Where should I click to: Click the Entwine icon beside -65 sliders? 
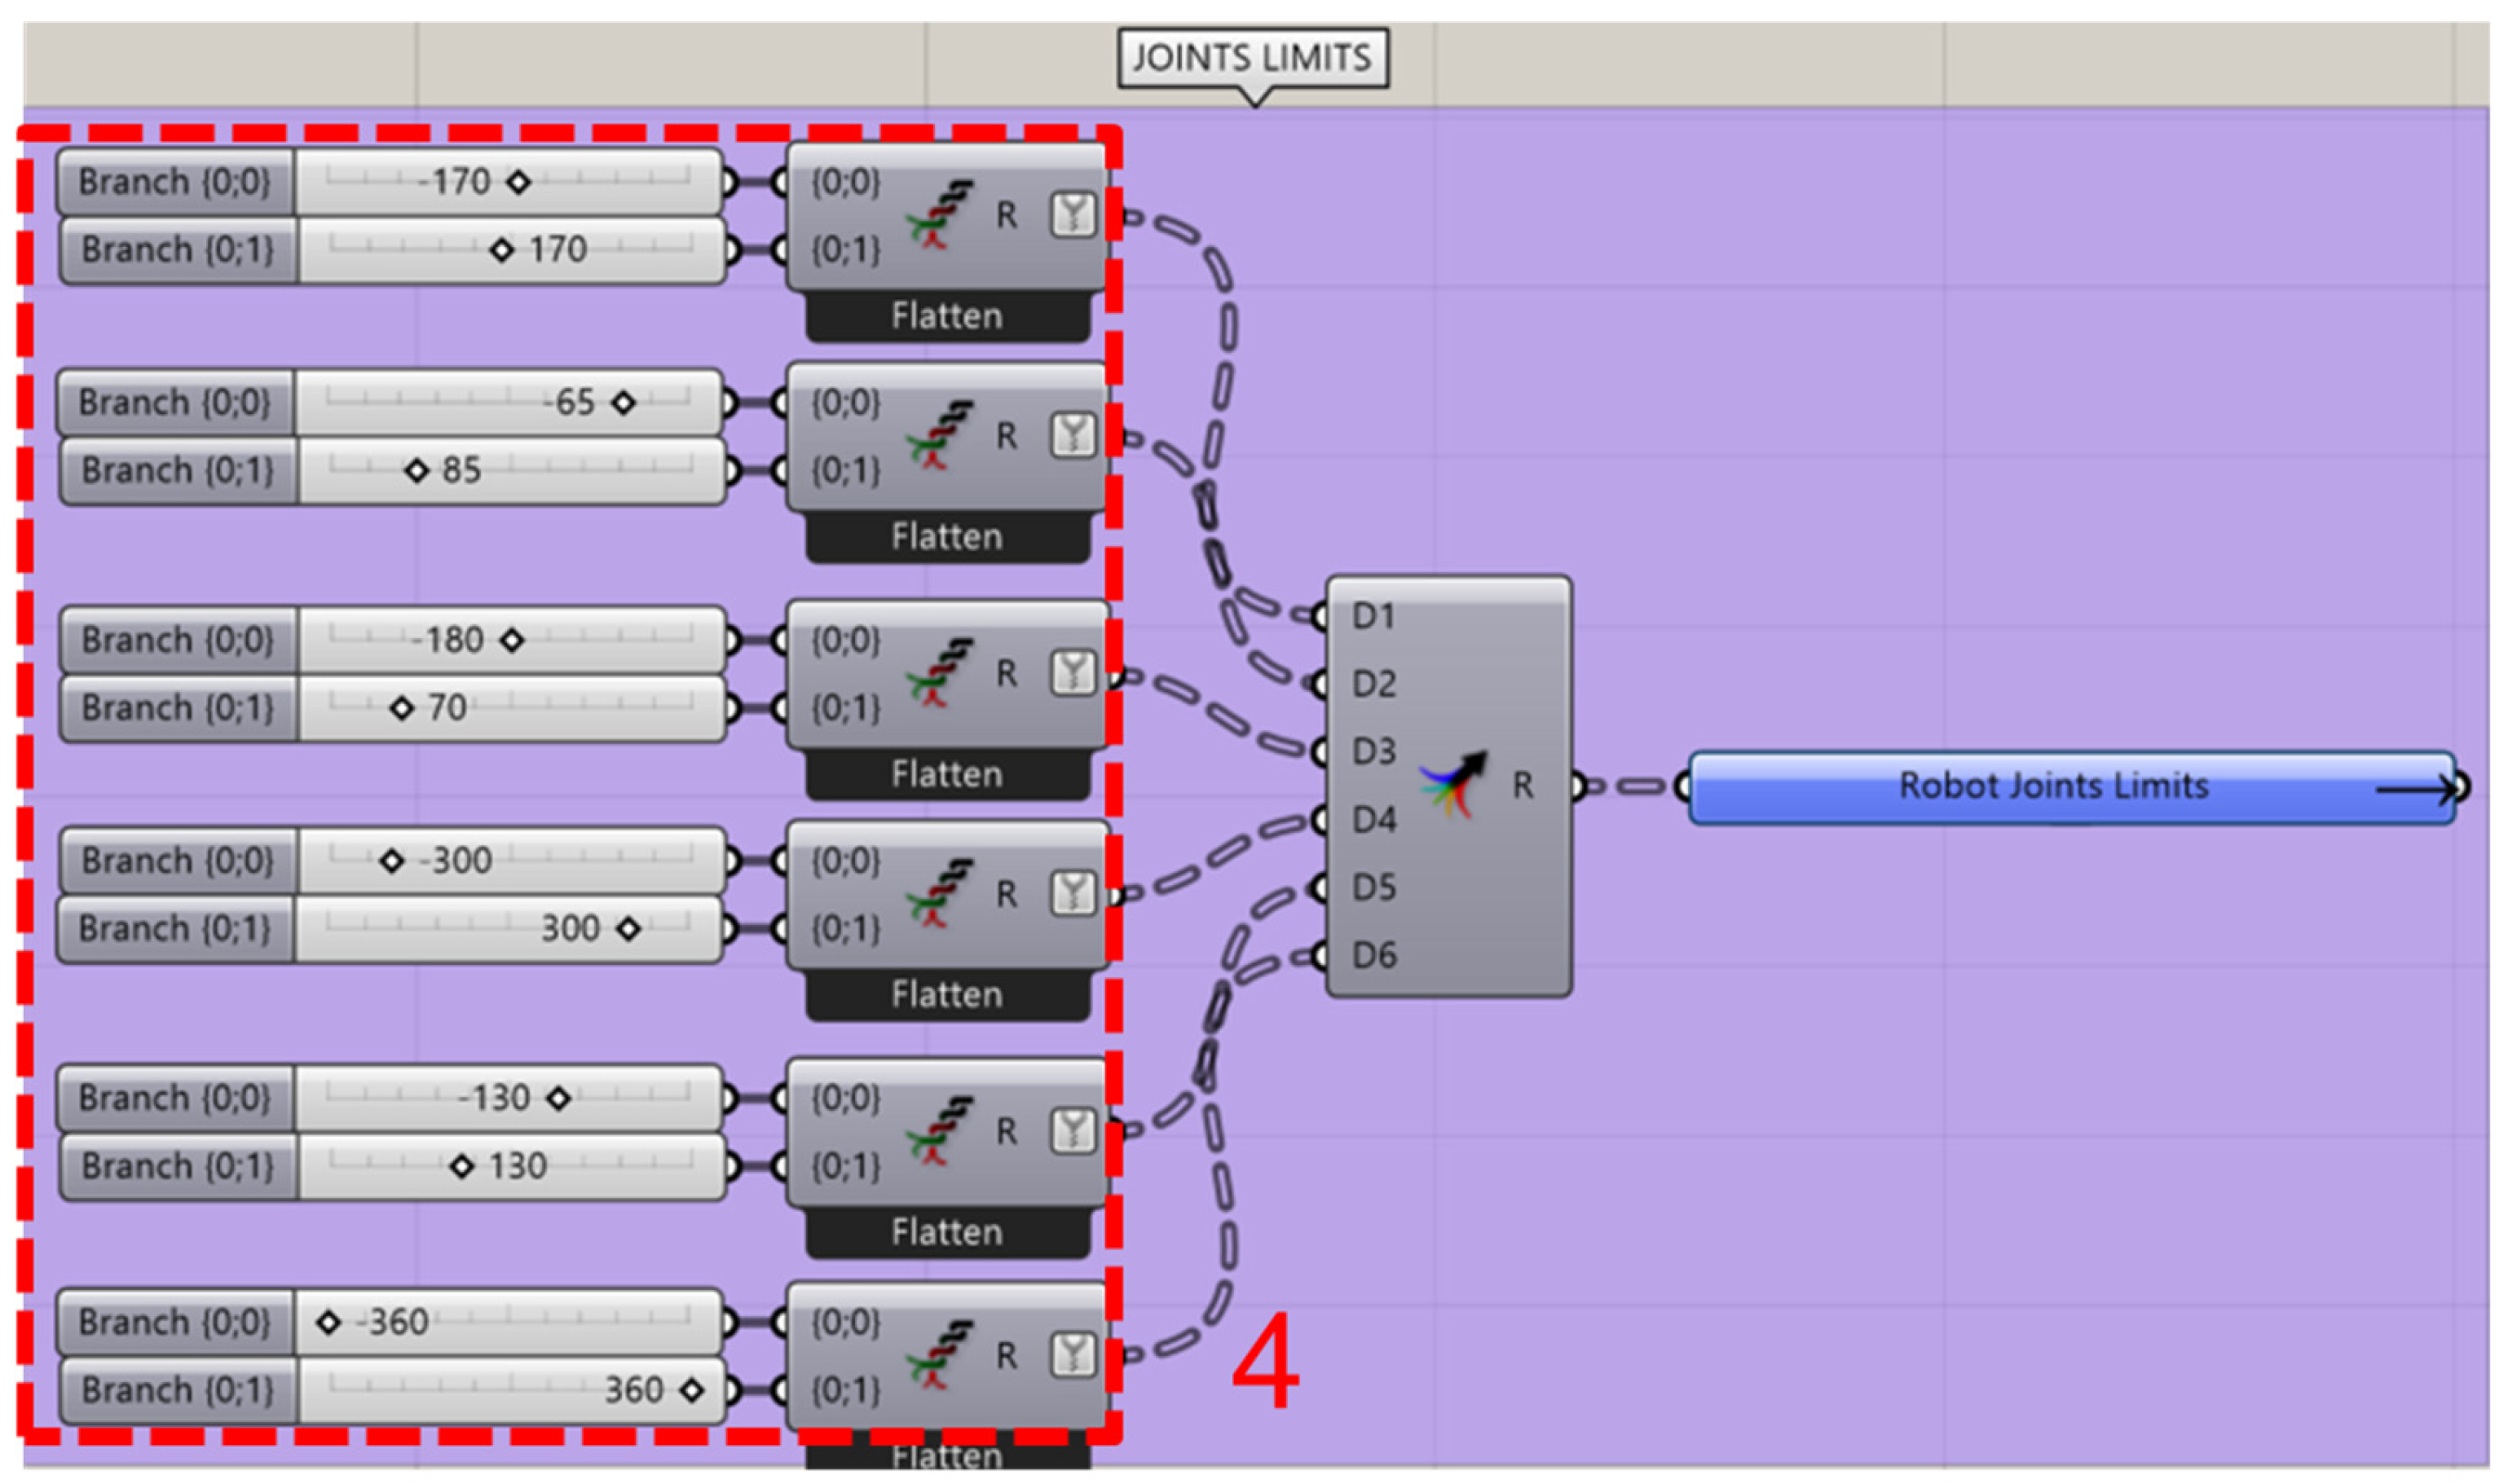[x=938, y=436]
